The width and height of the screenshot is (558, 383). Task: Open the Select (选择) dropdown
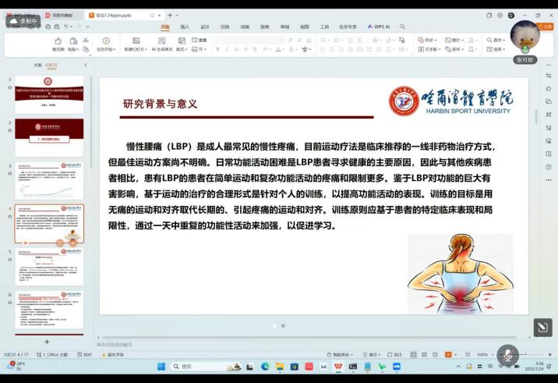tap(496, 49)
